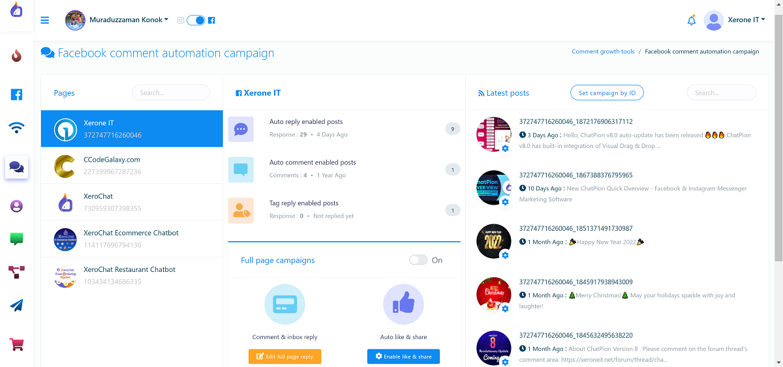The height and width of the screenshot is (367, 783).
Task: Select the CCodeGalaxy.com page
Action: (132, 166)
